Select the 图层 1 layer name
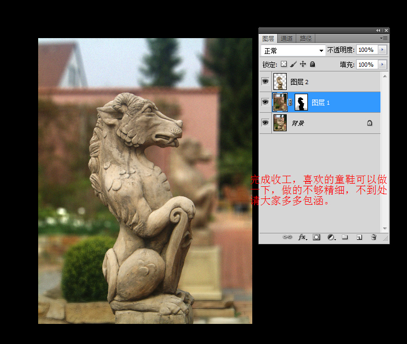Viewport: 407px width, 344px height. (321, 102)
